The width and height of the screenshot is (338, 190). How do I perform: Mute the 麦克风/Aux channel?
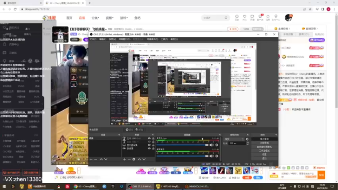pyautogui.click(x=212, y=145)
